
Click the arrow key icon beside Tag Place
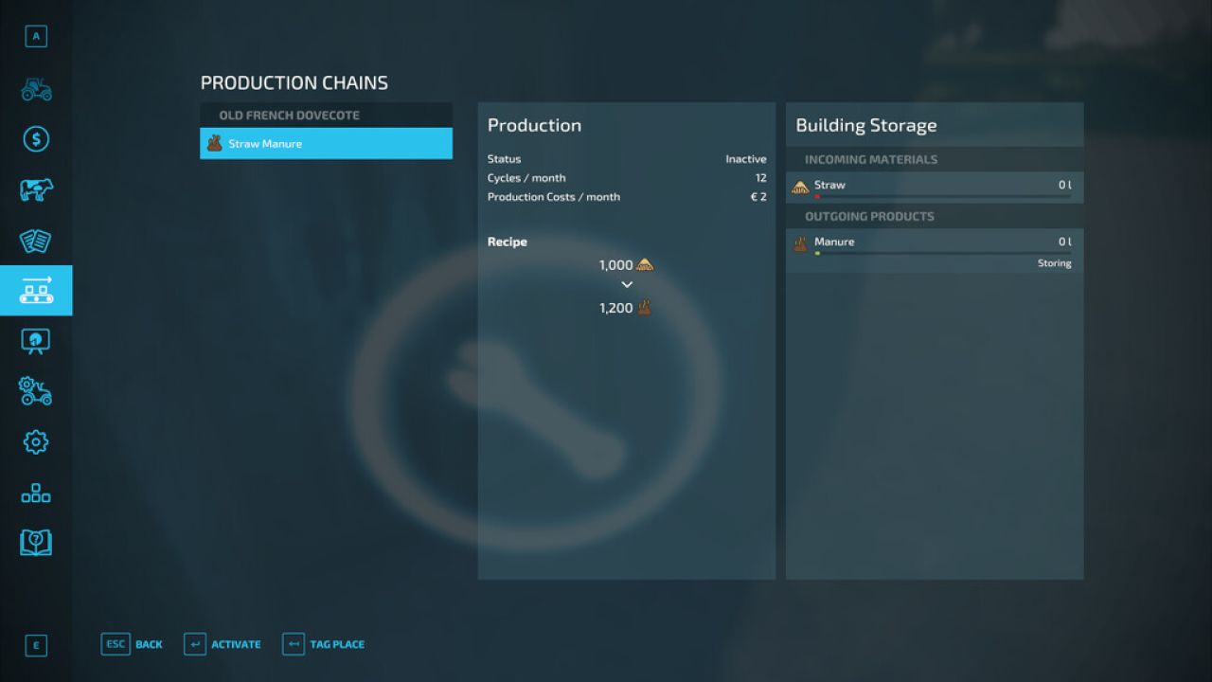294,644
